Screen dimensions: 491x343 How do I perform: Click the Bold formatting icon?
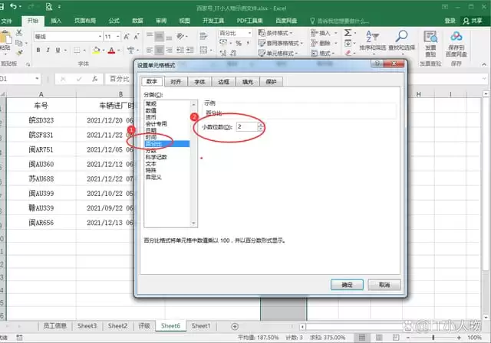38,50
